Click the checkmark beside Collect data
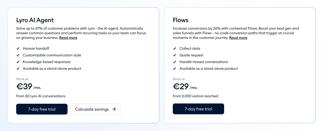Image resolution: width=324 pixels, height=131 pixels. pos(175,48)
